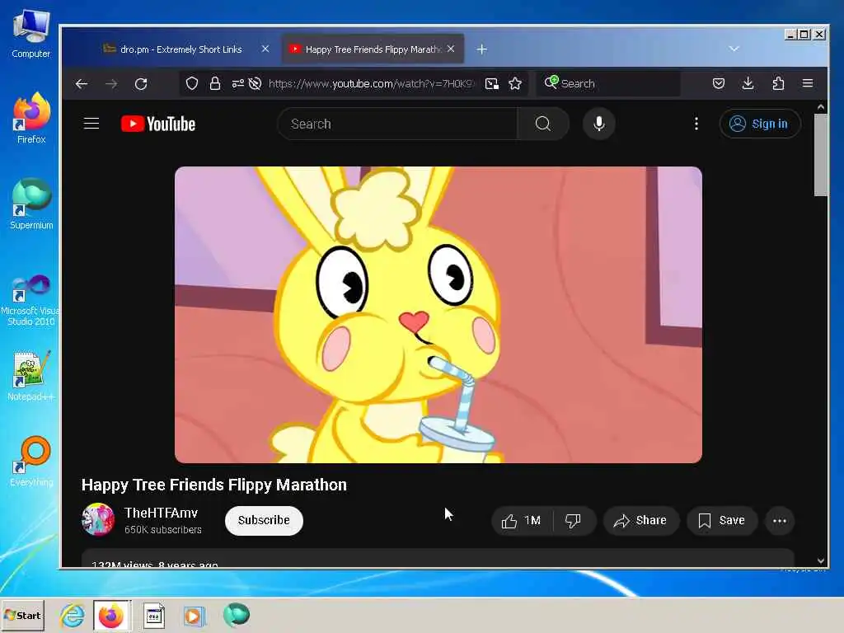
Task: Click scrollbar up arrow in Firefox
Action: click(820, 107)
